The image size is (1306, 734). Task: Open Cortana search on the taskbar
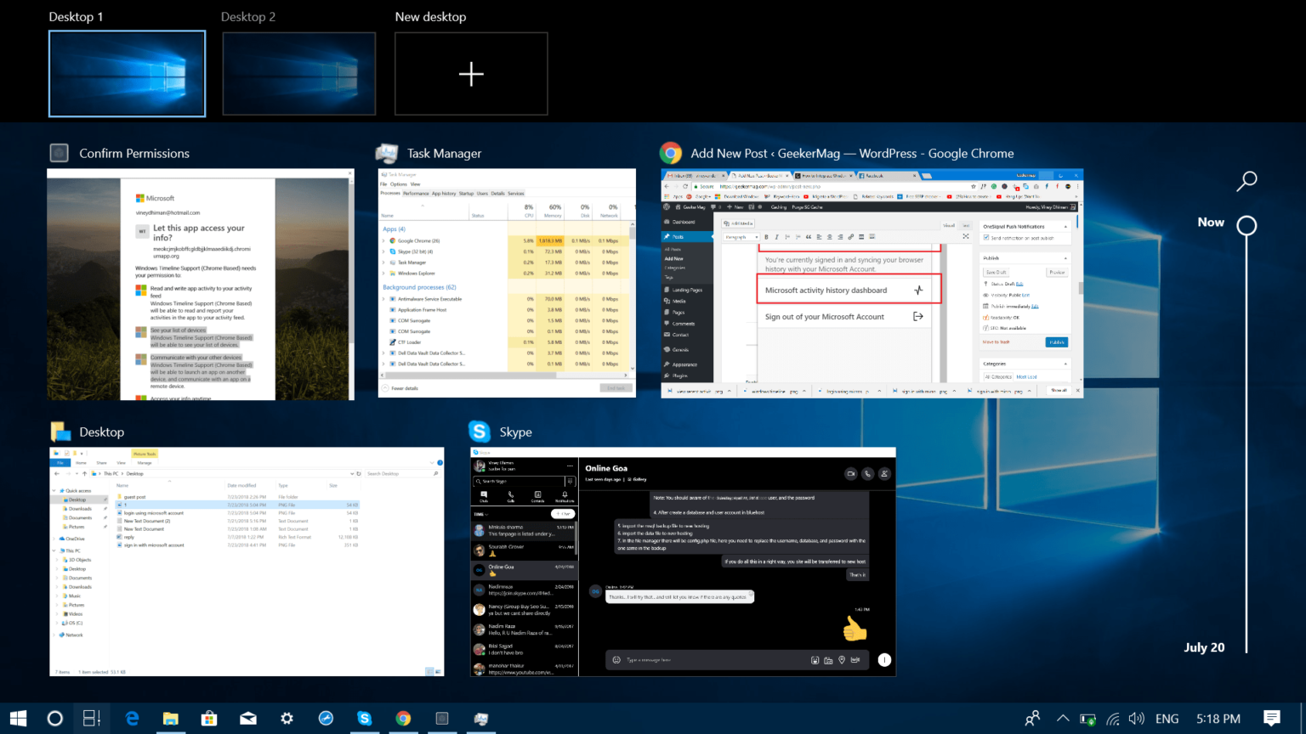[x=54, y=718]
